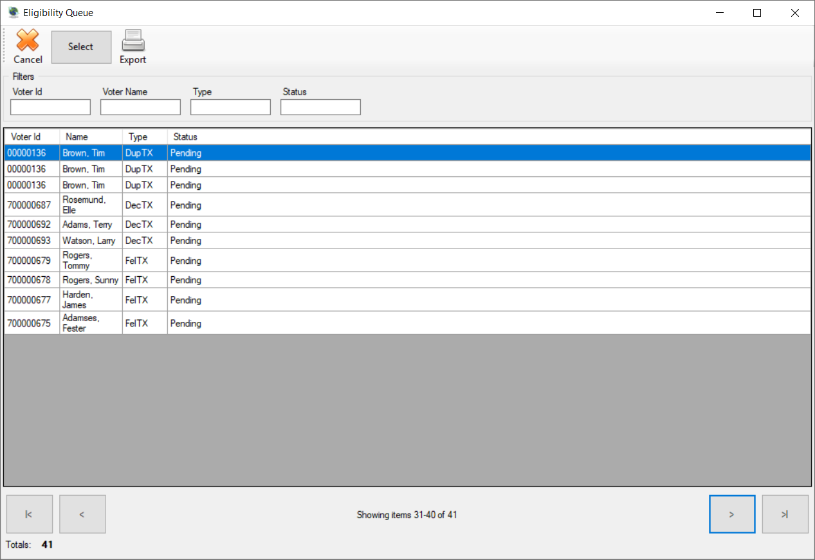Click the Totals count 41
The image size is (815, 560).
pos(48,545)
